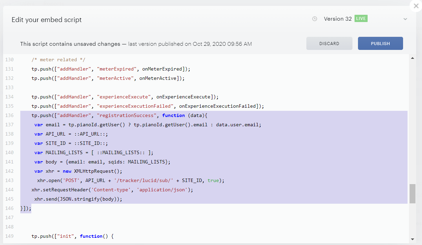Open the Version 32 dropdown label

338,19
